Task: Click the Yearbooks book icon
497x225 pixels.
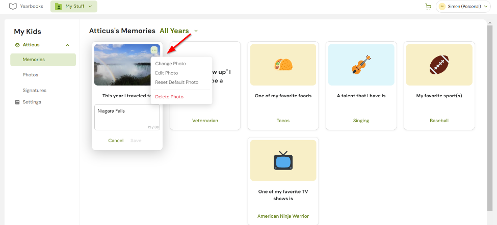Action: [x=13, y=7]
